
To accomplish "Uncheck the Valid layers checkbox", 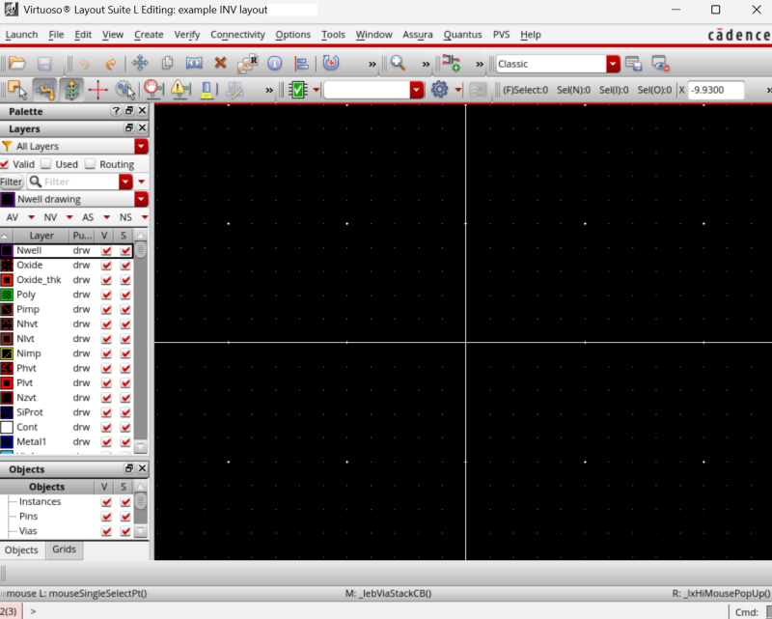I will pyautogui.click(x=8, y=164).
